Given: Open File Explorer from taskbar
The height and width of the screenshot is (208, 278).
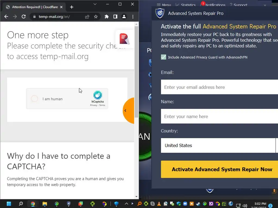Looking at the screenshot, I should 45,204.
